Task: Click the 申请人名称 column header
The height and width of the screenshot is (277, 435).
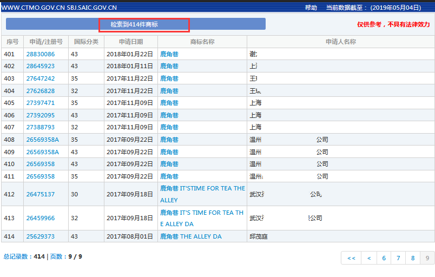Action: point(341,42)
